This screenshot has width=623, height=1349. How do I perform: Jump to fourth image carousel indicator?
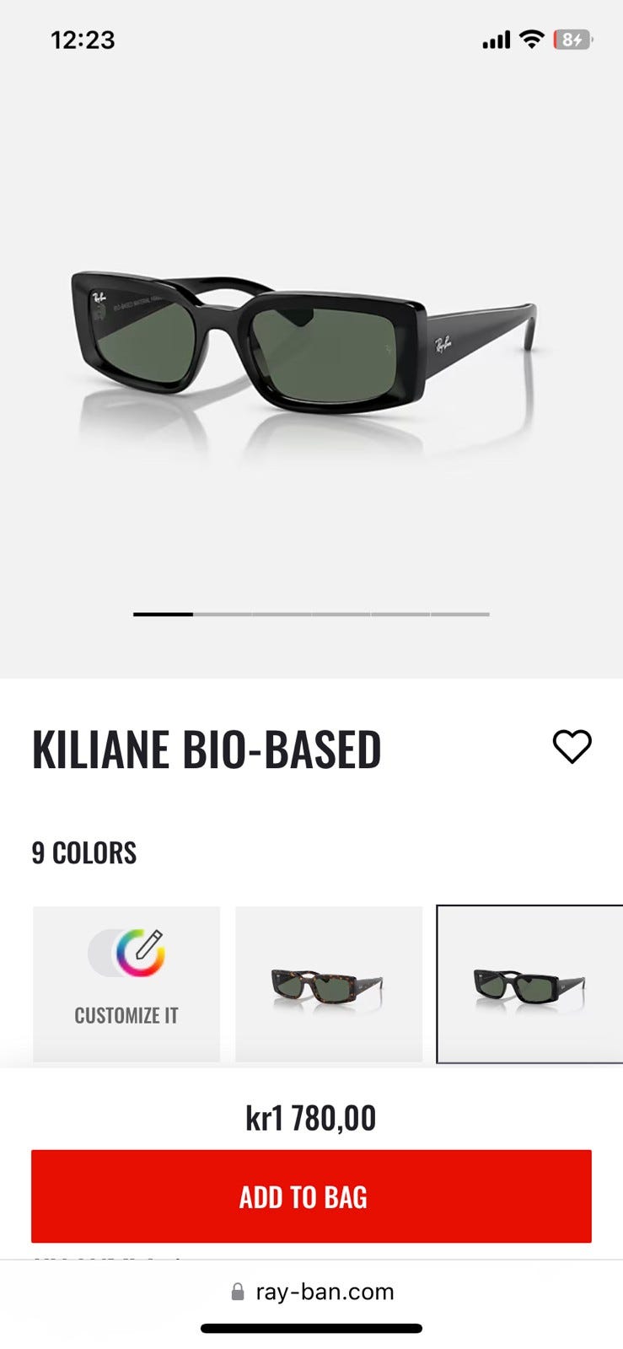(x=341, y=614)
